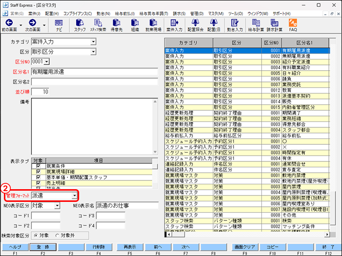Click the 登録 F2 button
This screenshot has width=342, height=256.
coord(43,247)
